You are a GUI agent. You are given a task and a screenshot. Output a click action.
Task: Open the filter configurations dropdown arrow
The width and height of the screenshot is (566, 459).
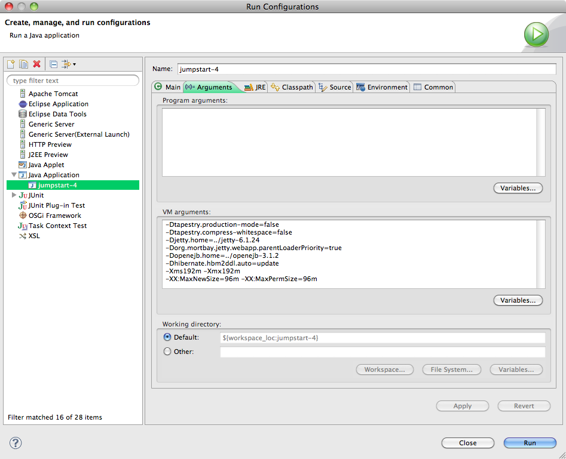[74, 64]
